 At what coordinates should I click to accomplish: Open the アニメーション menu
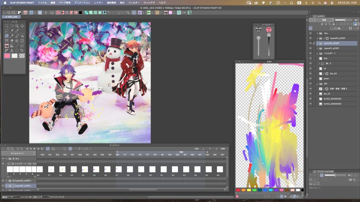(x=82, y=2)
